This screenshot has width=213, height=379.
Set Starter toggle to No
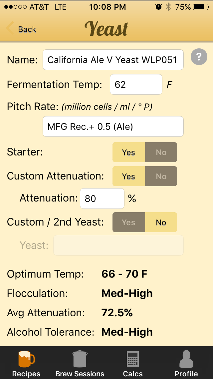point(161,152)
